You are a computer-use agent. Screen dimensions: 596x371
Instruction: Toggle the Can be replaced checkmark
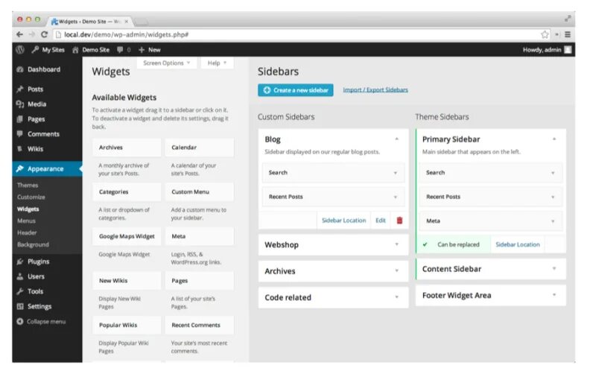pyautogui.click(x=425, y=244)
